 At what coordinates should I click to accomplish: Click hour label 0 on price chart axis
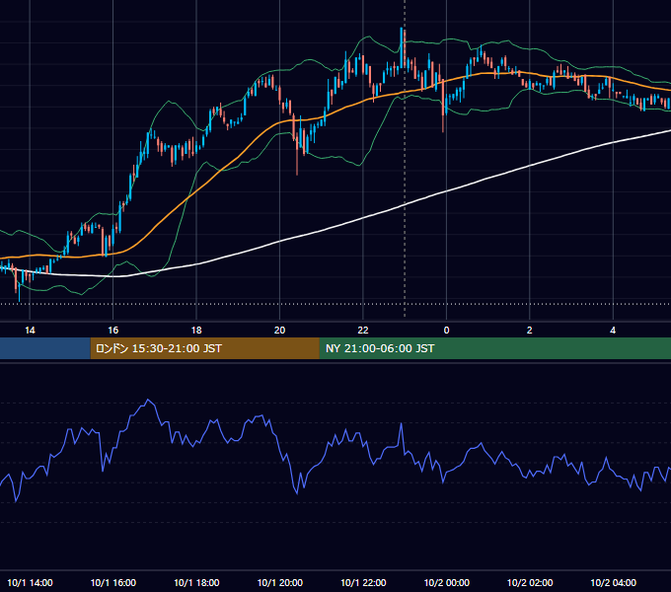coord(446,331)
